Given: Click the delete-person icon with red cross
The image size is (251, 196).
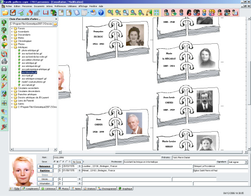Looking at the screenshot, I should coord(220,13).
